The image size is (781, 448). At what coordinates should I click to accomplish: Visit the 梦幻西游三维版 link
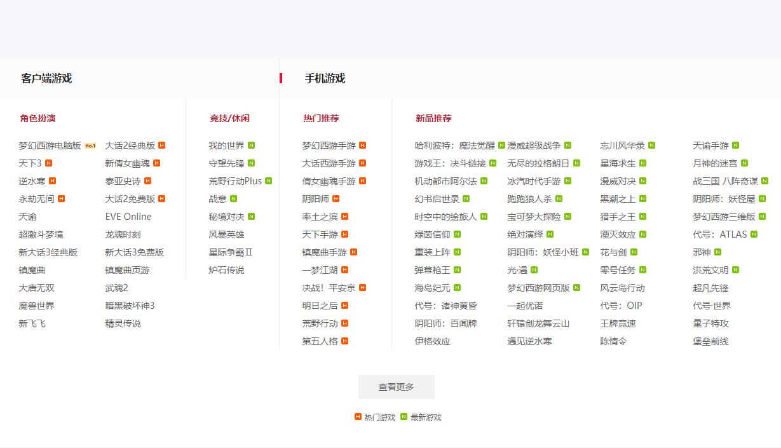coord(724,217)
